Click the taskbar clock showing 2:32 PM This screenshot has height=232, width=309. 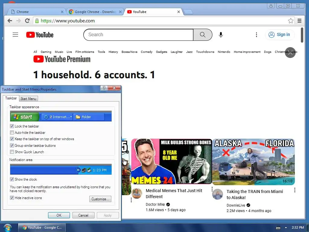coord(298,227)
